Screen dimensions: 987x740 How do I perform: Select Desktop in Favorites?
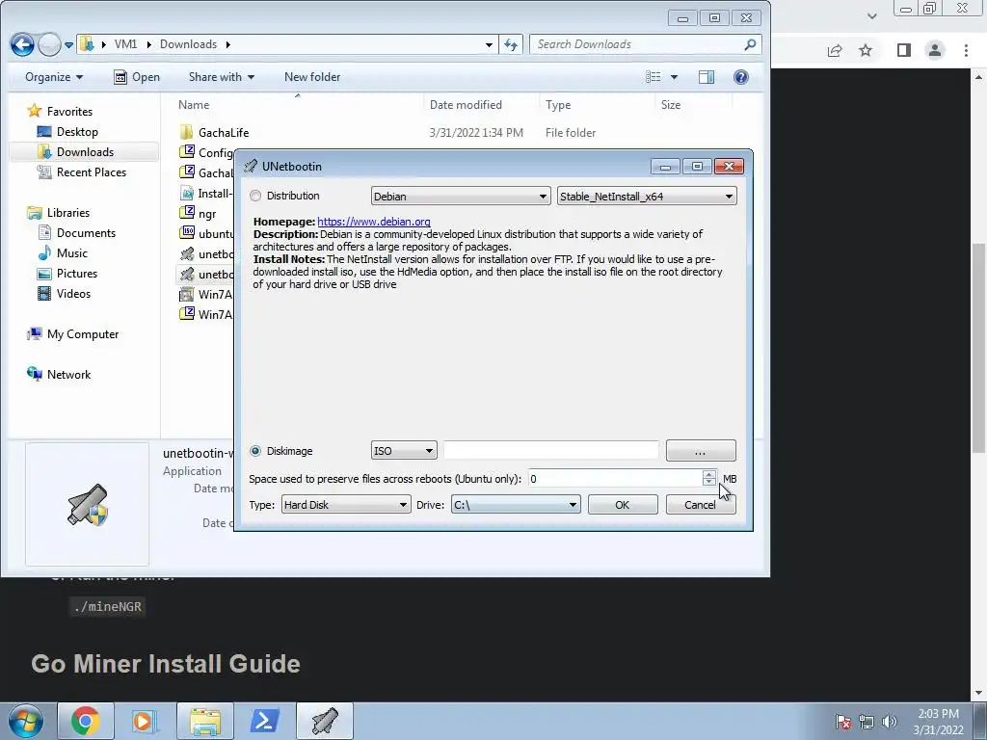pyautogui.click(x=77, y=131)
